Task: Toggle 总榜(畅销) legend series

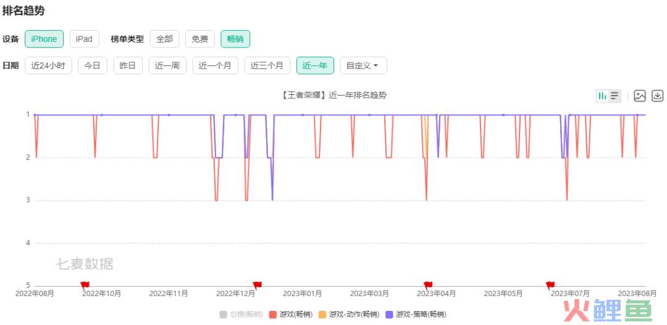Action: 241,315
